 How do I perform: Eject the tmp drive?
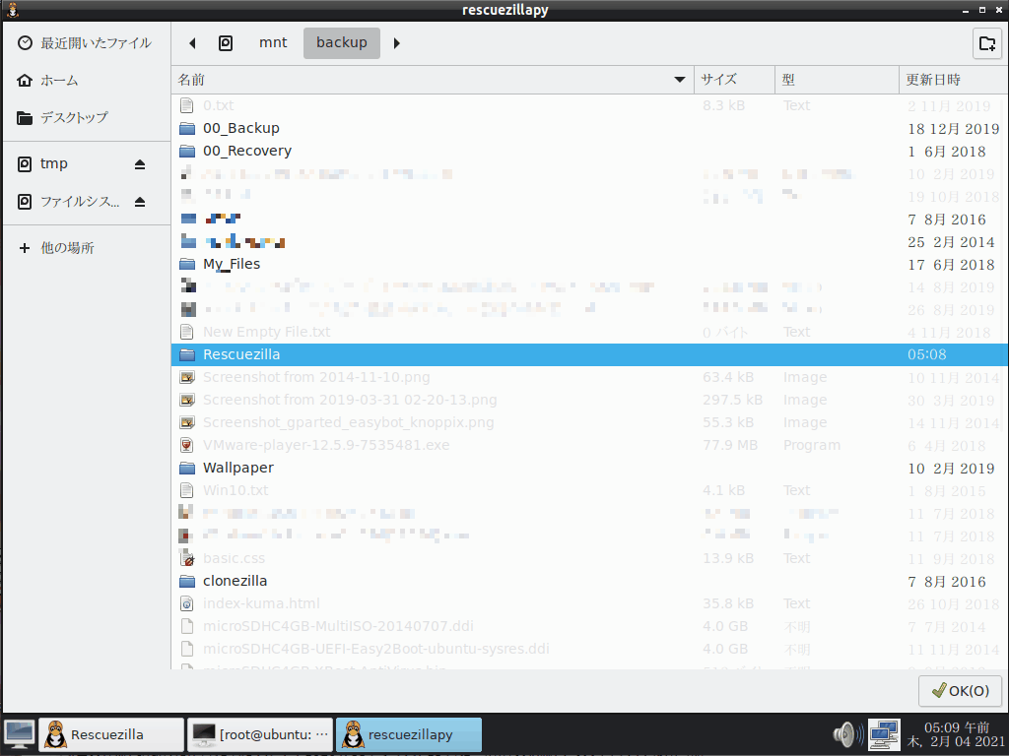[x=140, y=164]
